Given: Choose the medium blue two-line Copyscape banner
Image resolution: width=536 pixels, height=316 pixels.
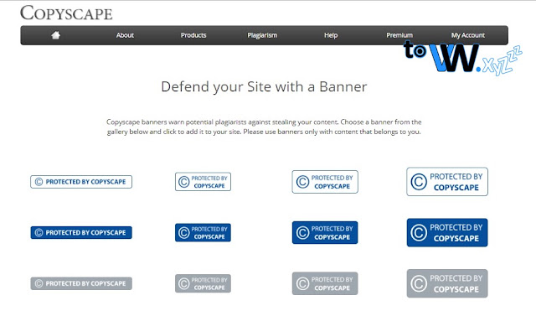Looking at the screenshot, I should point(325,232).
